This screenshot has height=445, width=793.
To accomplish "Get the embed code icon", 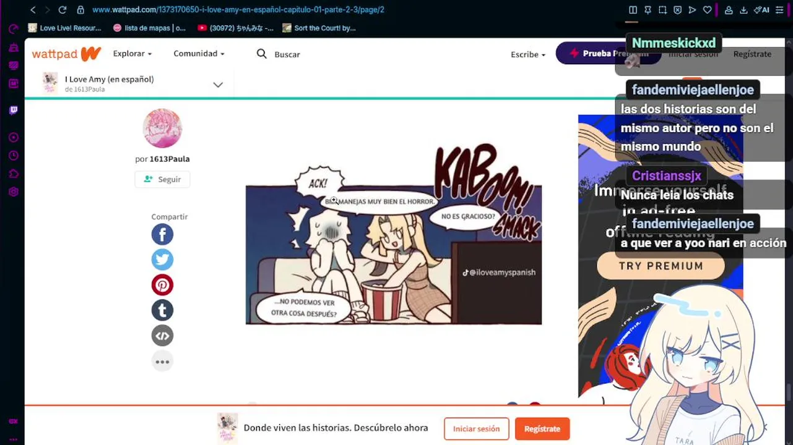I will pos(162,336).
